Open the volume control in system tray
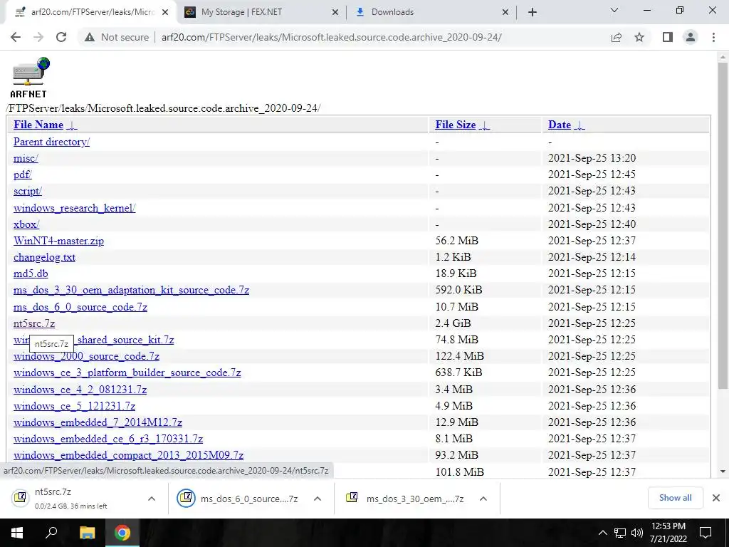 coord(637,533)
